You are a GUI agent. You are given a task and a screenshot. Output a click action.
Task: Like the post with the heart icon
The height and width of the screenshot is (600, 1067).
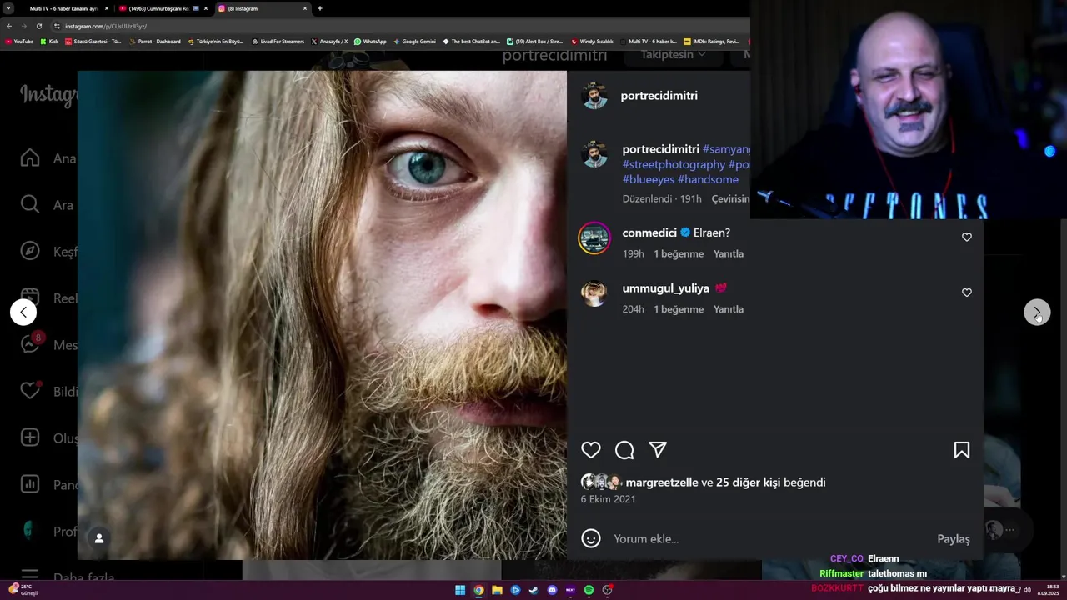[591, 450]
